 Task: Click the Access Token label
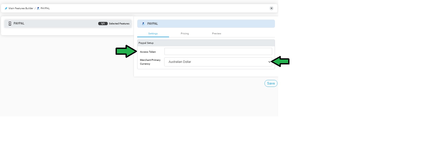[x=148, y=52]
